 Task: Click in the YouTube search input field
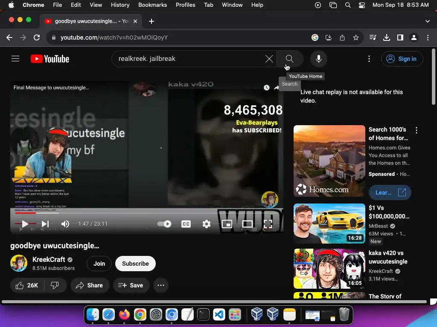point(189,59)
